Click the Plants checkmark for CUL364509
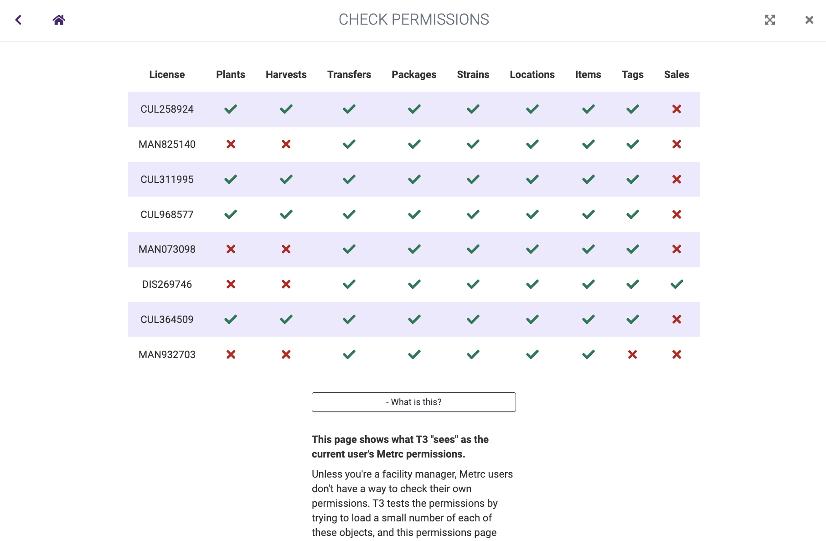The width and height of the screenshot is (826, 541). (x=231, y=319)
